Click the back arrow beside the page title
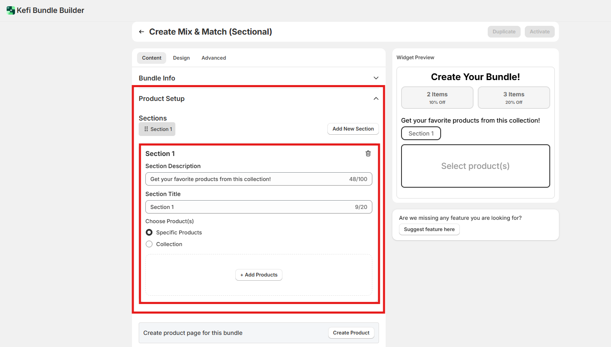Image resolution: width=611 pixels, height=347 pixels. pos(142,32)
